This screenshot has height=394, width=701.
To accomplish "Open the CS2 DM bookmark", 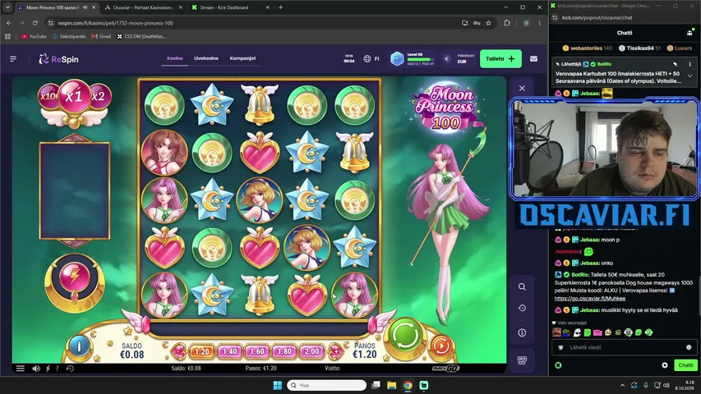I will [x=141, y=37].
